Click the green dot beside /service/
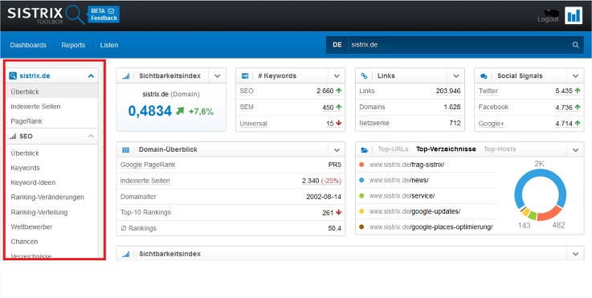The image size is (592, 298). 361,196
